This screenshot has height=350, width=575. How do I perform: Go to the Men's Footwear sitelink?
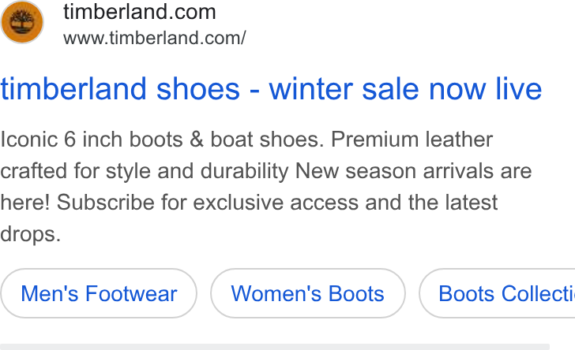99,293
